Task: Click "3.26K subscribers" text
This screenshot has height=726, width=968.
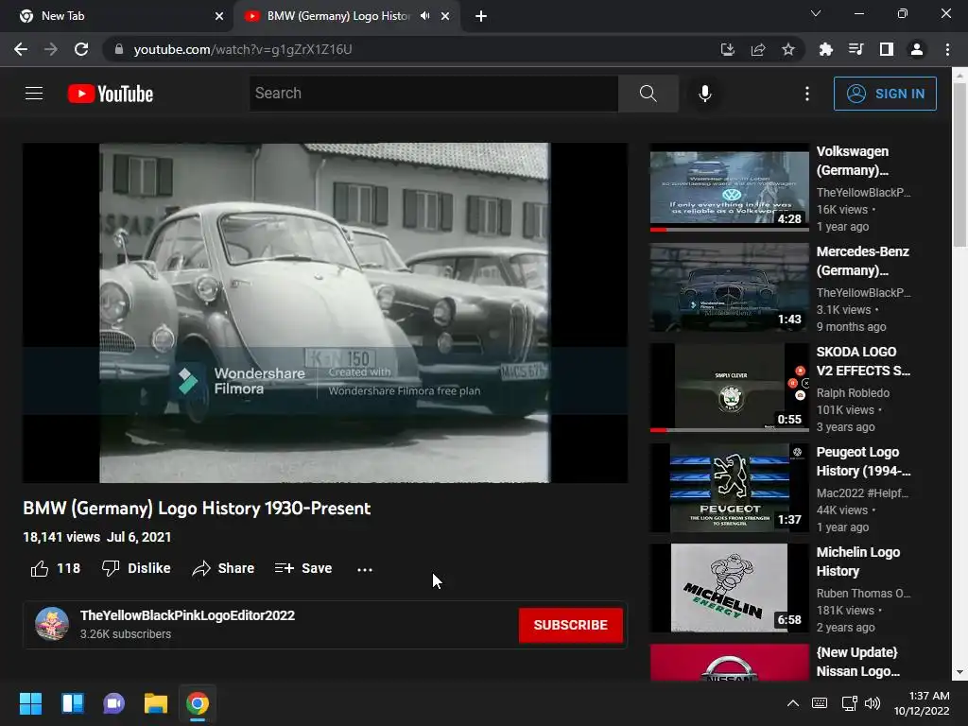Action: (x=126, y=634)
